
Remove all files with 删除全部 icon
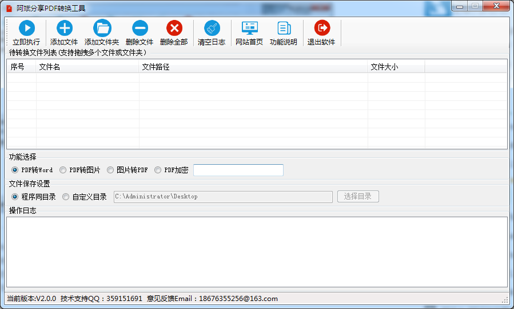pyautogui.click(x=174, y=29)
